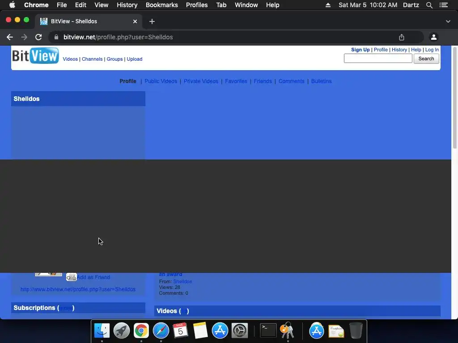This screenshot has width=458, height=343.
Task: Open Terminal from the dock
Action: point(268,330)
